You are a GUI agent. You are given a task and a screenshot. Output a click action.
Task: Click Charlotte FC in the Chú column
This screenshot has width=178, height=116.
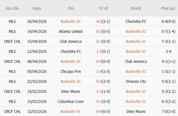point(71,51)
